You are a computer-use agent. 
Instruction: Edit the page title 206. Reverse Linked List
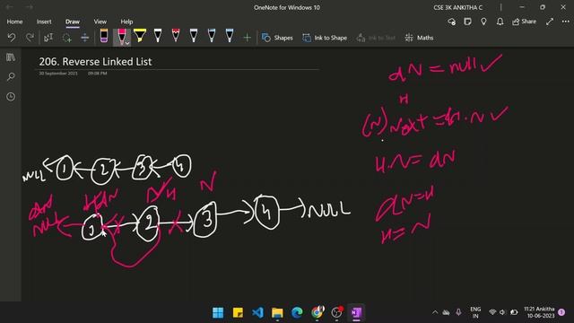click(95, 62)
